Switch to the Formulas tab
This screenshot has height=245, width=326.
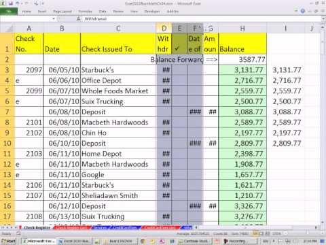click(x=85, y=12)
